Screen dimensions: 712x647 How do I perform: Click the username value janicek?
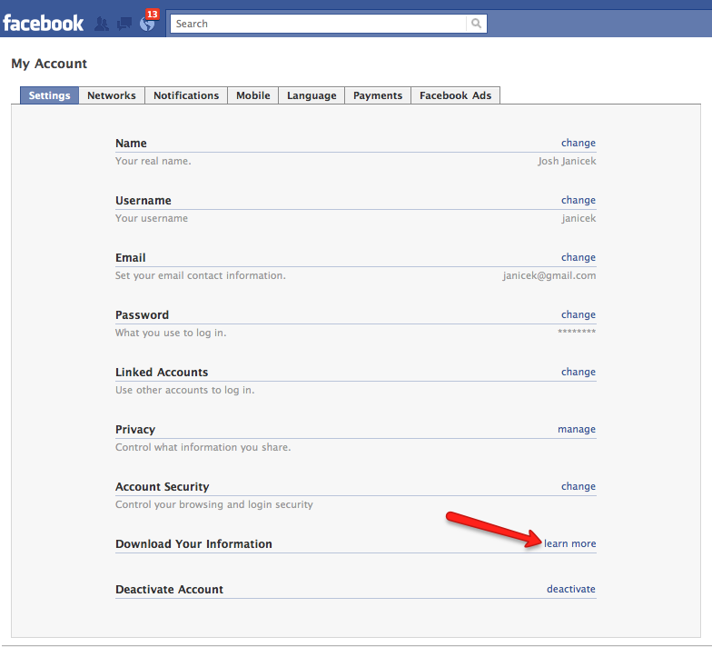pyautogui.click(x=578, y=218)
